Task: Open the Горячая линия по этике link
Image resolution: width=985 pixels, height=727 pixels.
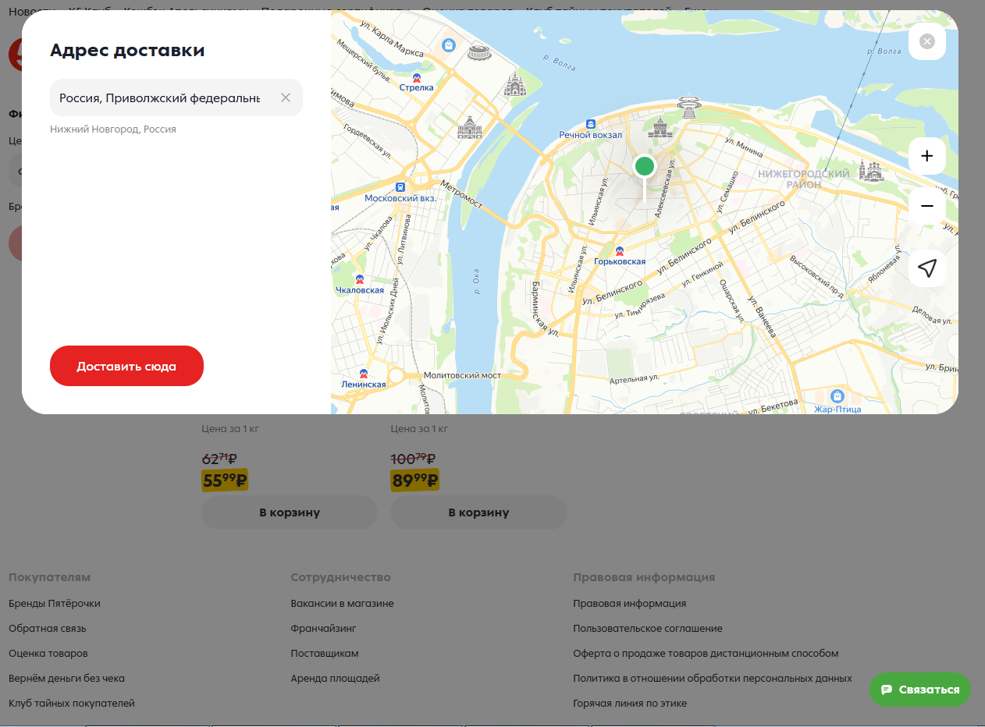Action: (x=630, y=704)
